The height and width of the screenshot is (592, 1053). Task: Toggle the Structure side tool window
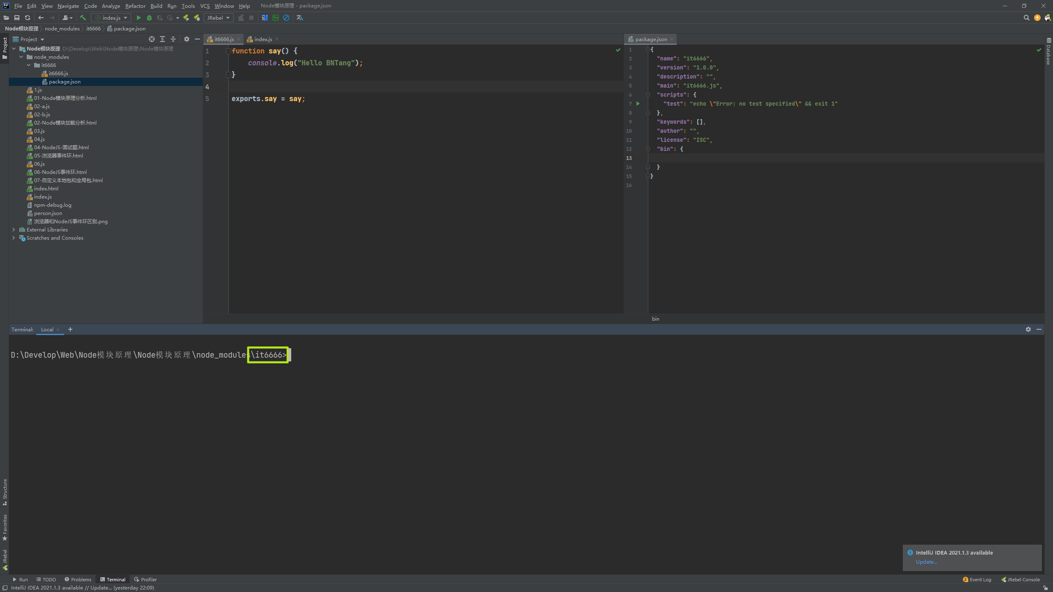point(5,492)
